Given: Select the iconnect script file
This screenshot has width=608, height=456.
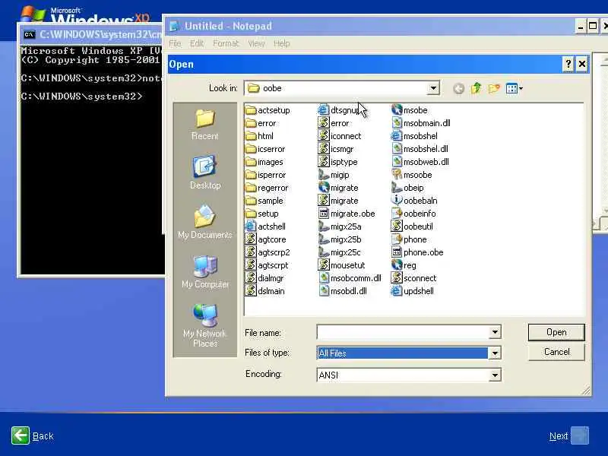Looking at the screenshot, I should 340,136.
